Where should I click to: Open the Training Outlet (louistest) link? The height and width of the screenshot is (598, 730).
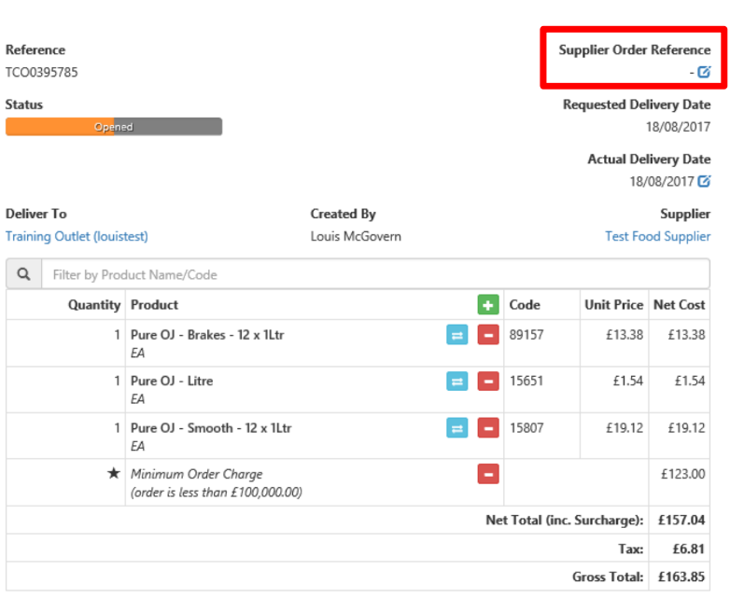77,236
